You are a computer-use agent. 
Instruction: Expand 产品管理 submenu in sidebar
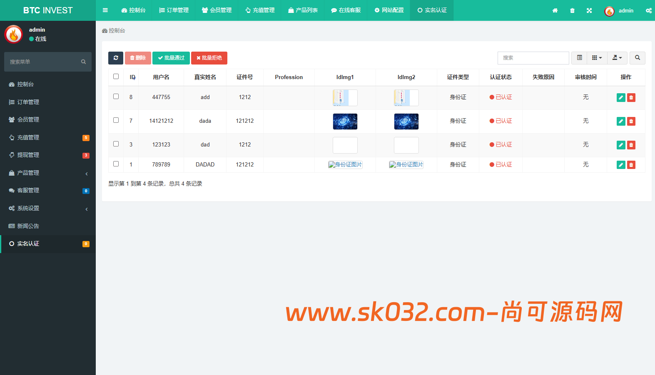tap(48, 173)
